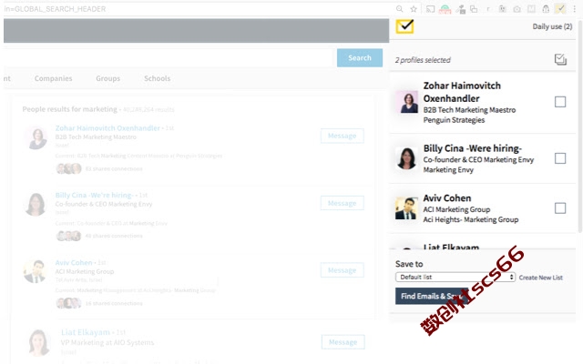Image resolution: width=583 pixels, height=364 pixels.
Task: Click Penguin Strategies text in panel
Action: pyautogui.click(x=454, y=120)
